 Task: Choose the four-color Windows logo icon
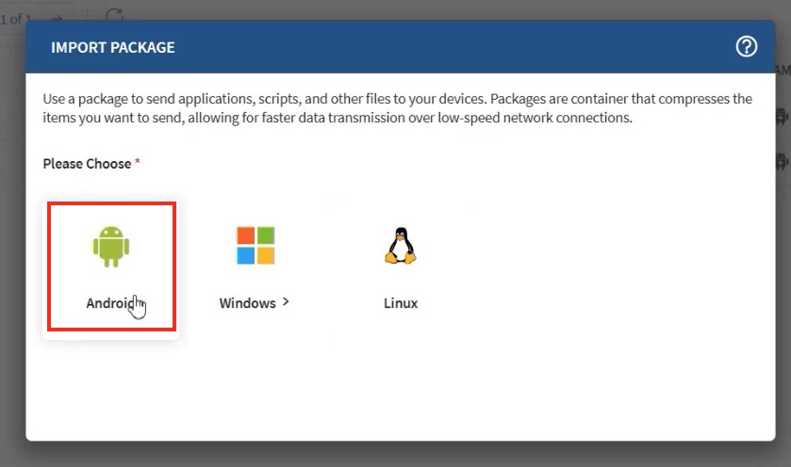pyautogui.click(x=255, y=245)
